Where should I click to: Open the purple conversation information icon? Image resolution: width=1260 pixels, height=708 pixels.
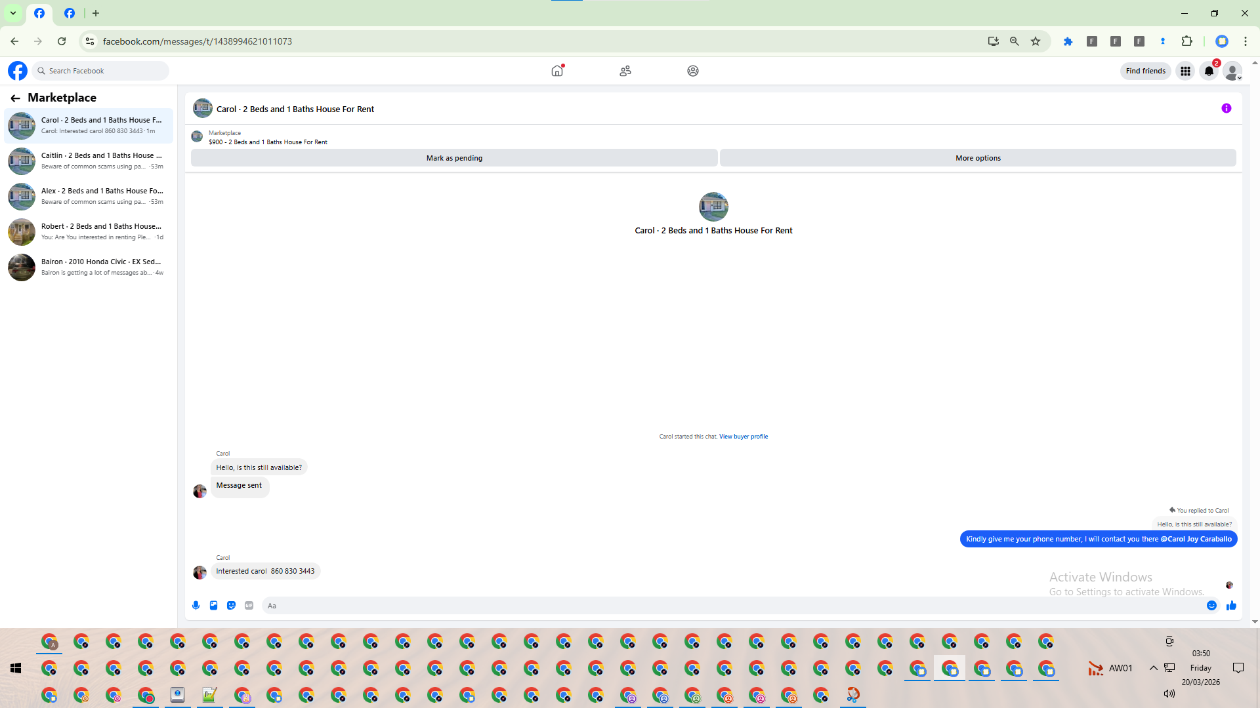click(x=1226, y=109)
